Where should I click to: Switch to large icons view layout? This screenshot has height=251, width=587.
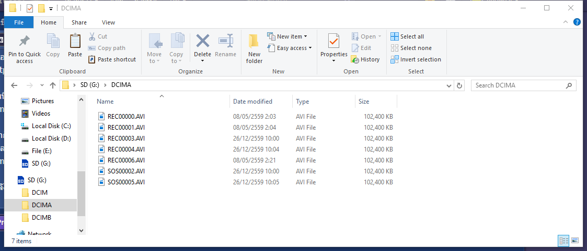click(575, 241)
